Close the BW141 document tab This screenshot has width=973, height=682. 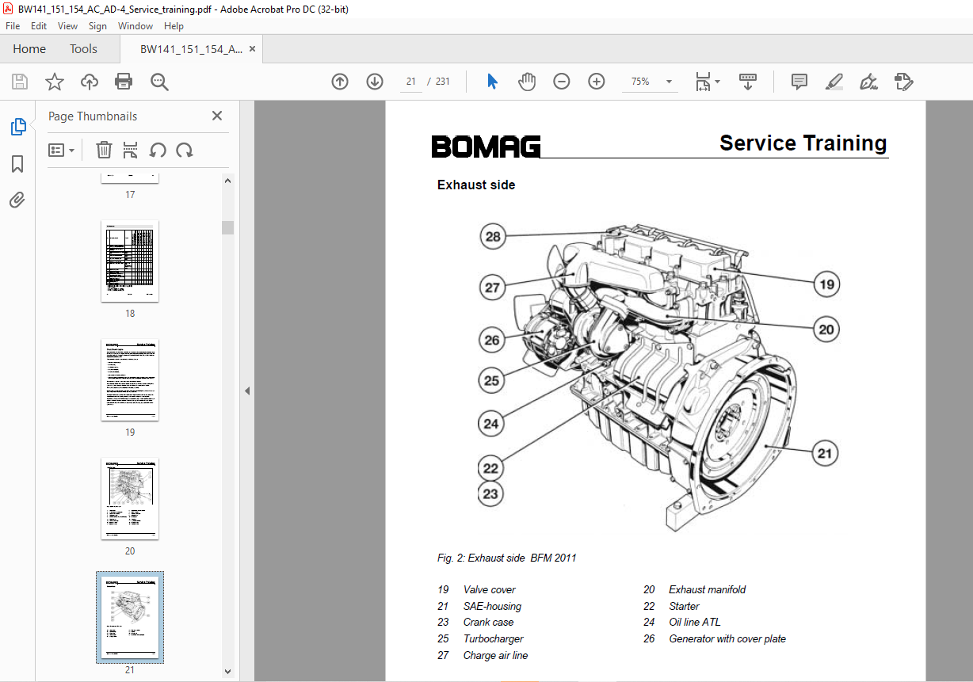[252, 49]
